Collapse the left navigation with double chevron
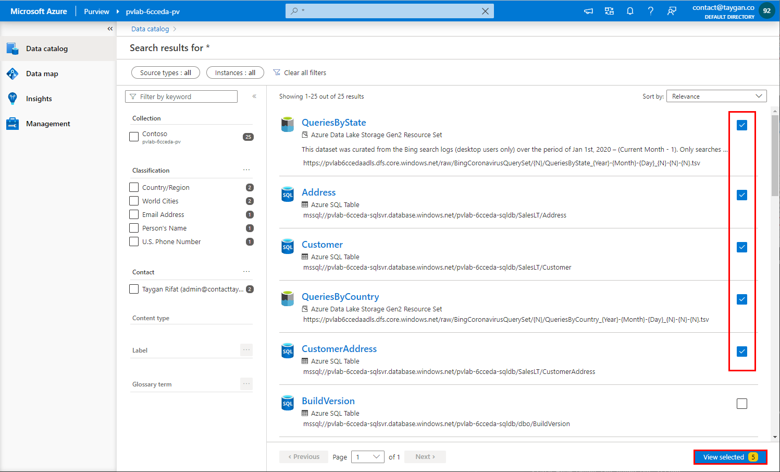This screenshot has width=780, height=472. point(110,29)
